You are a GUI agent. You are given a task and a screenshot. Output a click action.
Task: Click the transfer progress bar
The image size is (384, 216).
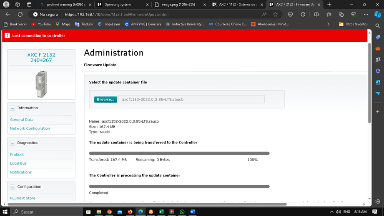[x=179, y=153]
